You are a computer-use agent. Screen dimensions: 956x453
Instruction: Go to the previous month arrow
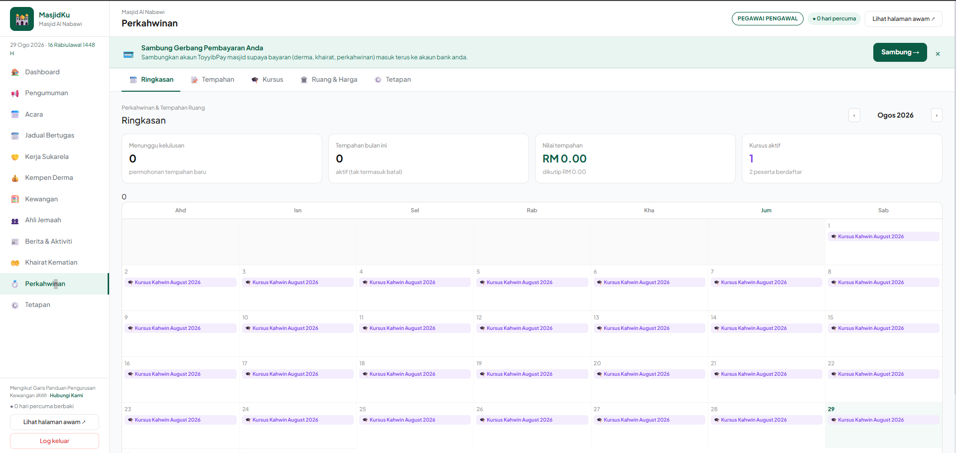(854, 115)
